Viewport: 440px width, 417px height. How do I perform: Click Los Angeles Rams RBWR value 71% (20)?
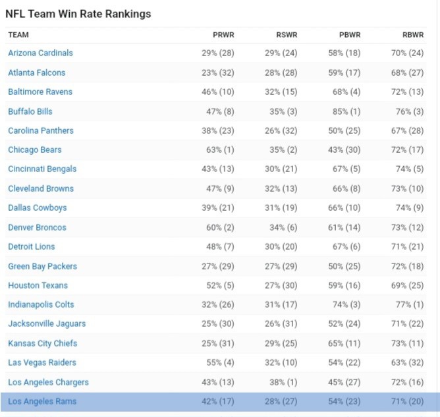(408, 402)
